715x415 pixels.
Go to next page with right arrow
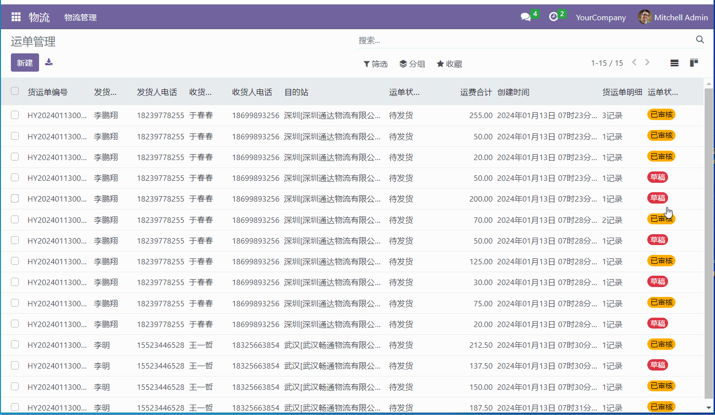[647, 62]
